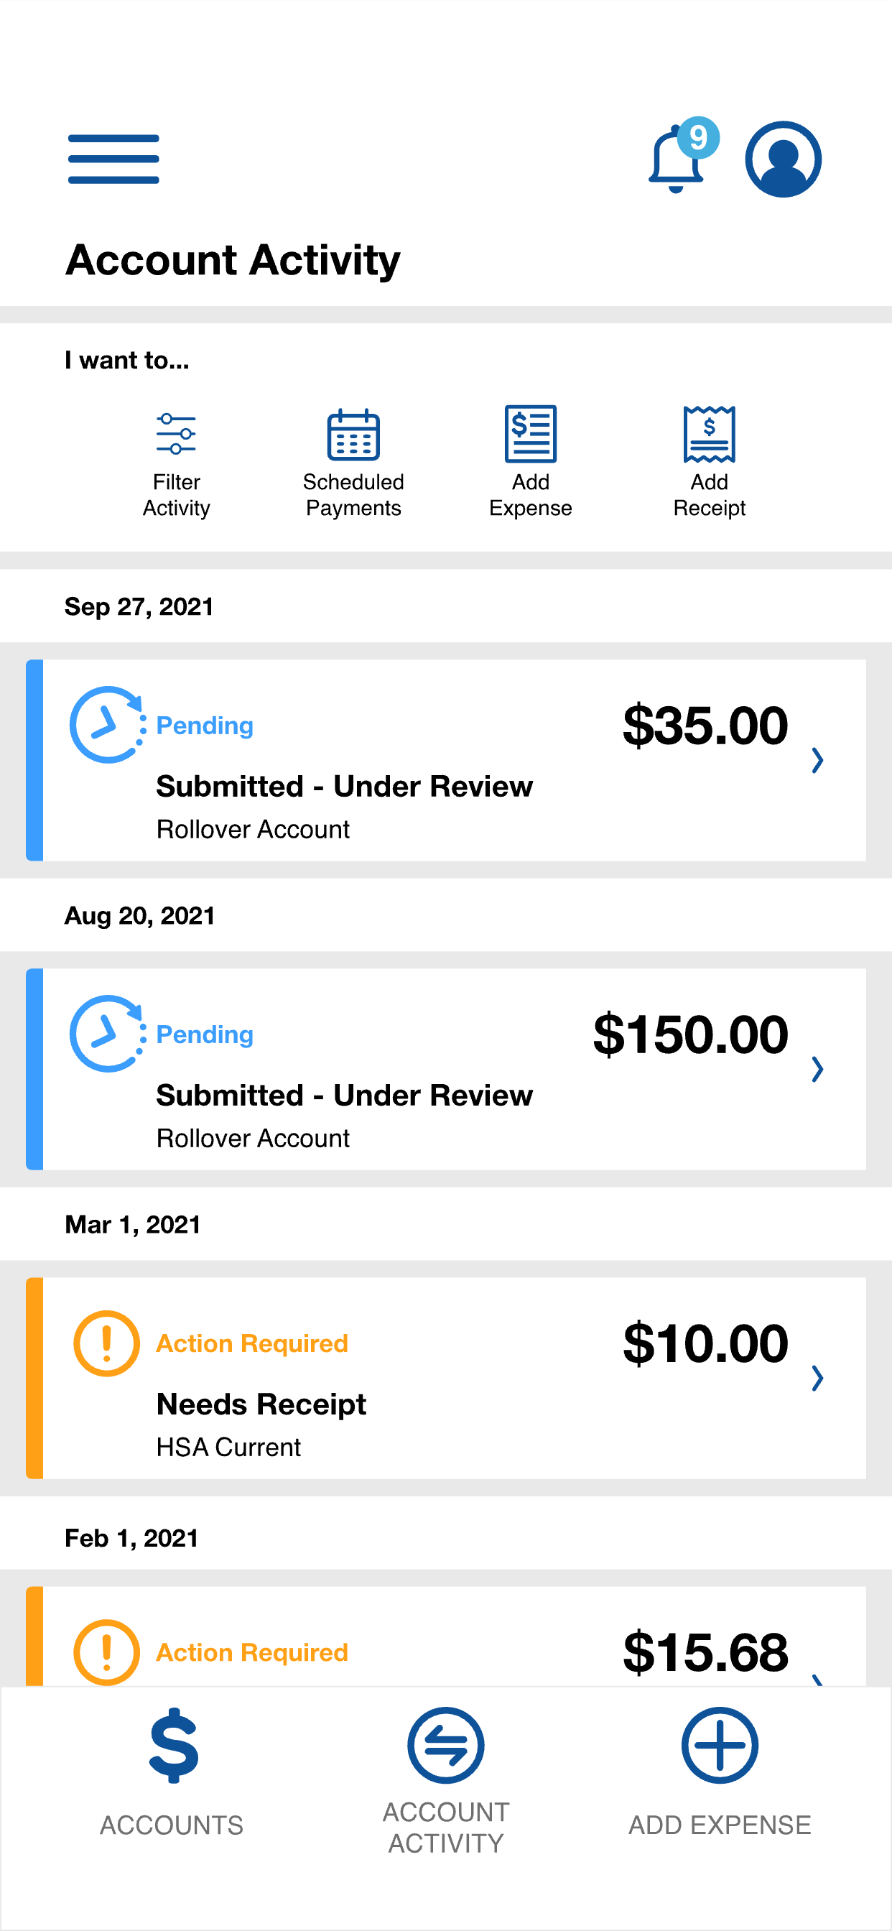Image resolution: width=892 pixels, height=1931 pixels.
Task: Open the Needs Receipt HSA Current item
Action: click(446, 1378)
